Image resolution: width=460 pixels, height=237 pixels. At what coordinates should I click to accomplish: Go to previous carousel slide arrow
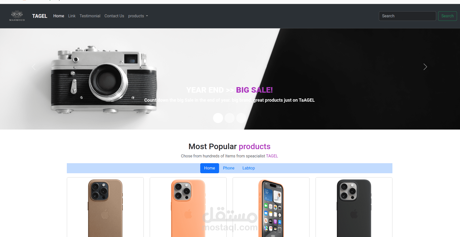(34, 67)
